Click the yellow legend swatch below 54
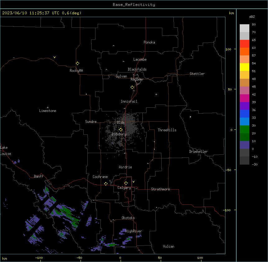Screen dimensions: 268x262 (244, 67)
